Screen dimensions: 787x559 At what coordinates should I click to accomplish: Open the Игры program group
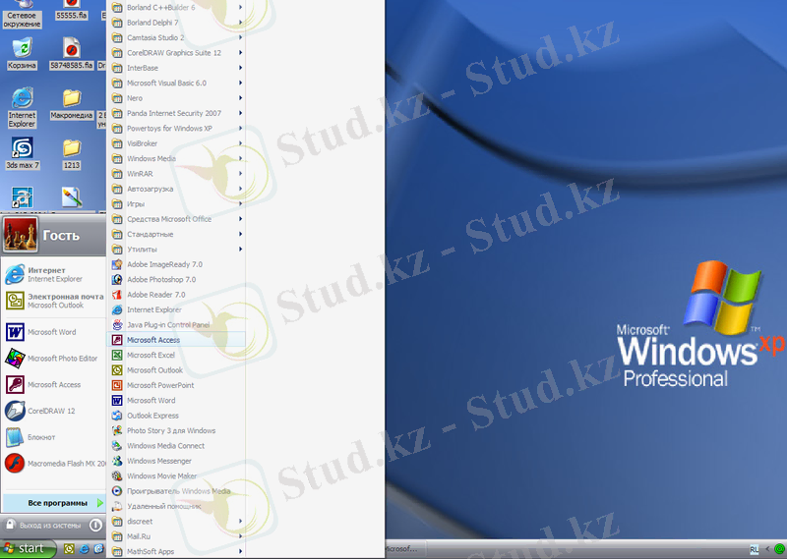click(x=176, y=204)
